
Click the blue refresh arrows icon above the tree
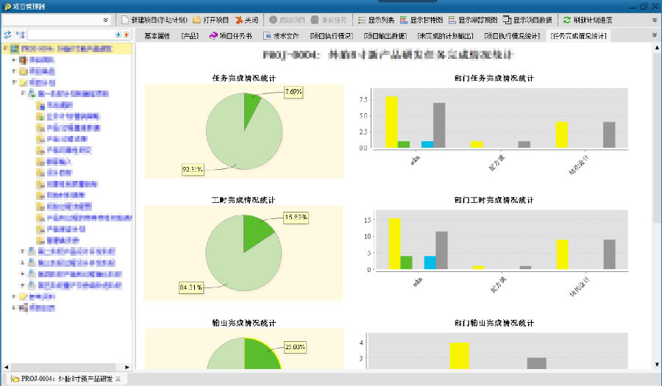point(7,35)
